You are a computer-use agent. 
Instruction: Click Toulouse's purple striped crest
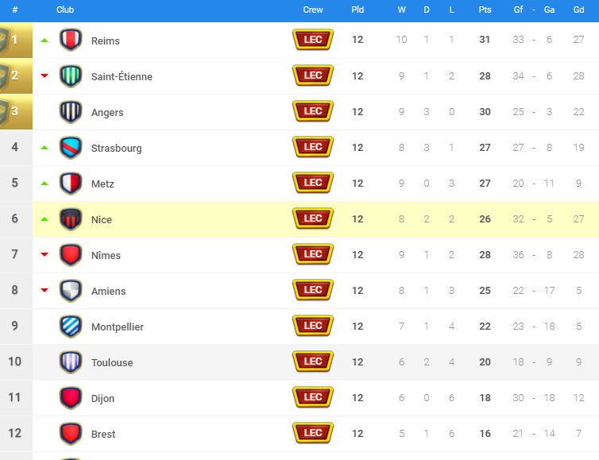[x=71, y=362]
